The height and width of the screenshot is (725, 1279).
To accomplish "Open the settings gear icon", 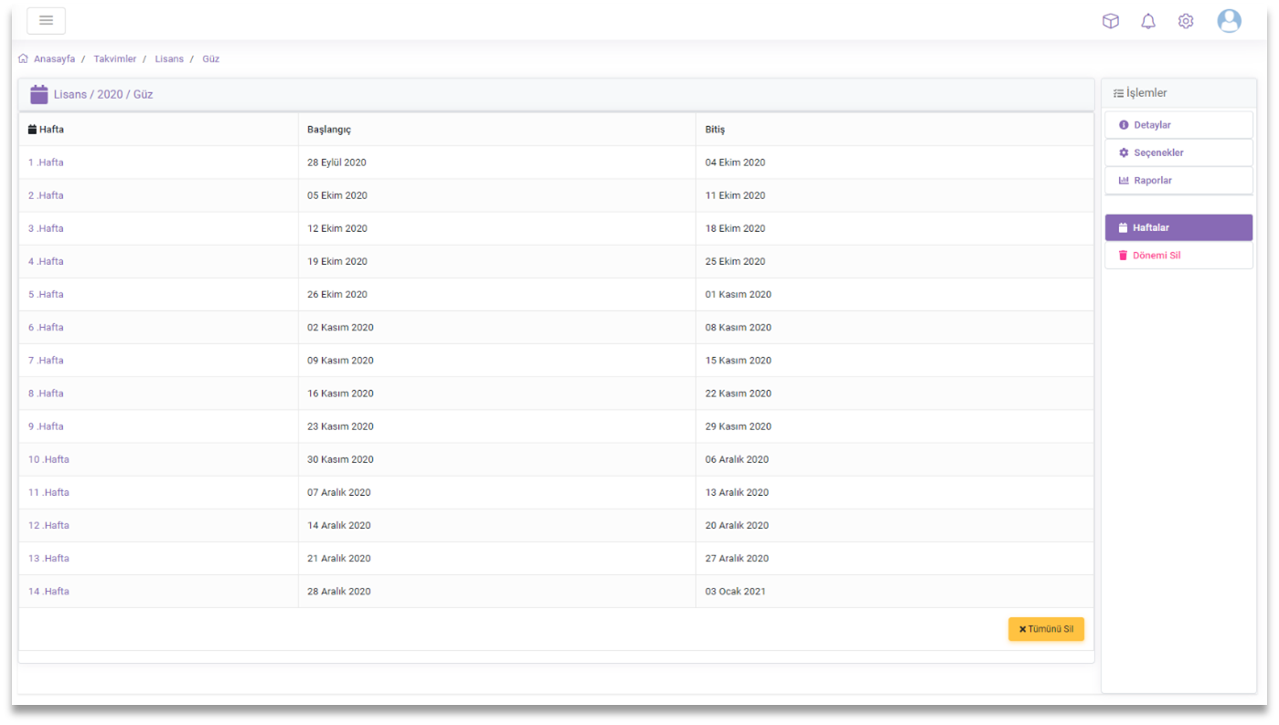I will 1185,21.
